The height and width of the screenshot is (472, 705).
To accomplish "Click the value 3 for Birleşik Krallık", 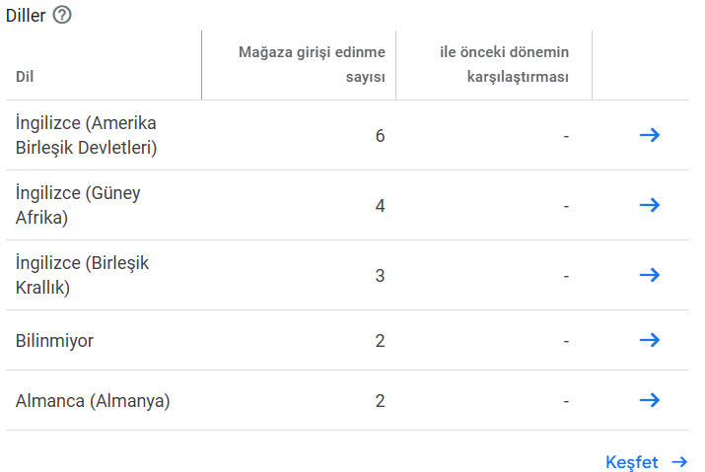I will 380,275.
